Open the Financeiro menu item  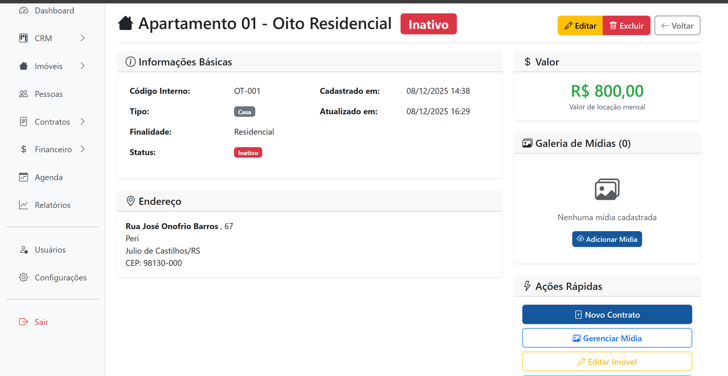tap(53, 149)
